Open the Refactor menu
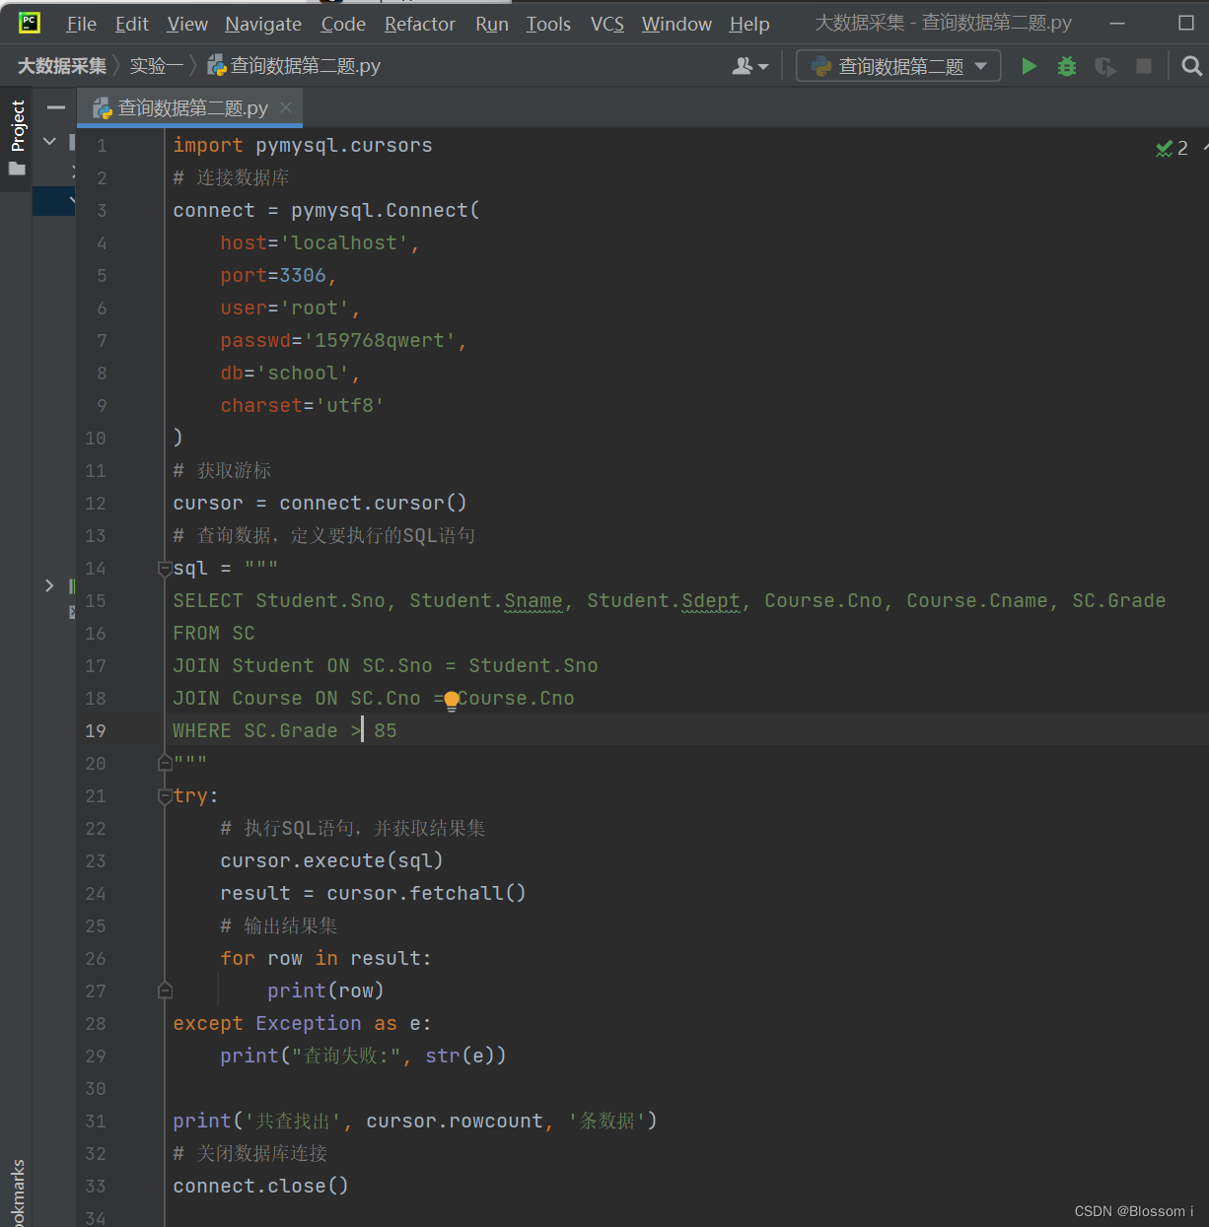Image resolution: width=1209 pixels, height=1227 pixels. tap(420, 24)
